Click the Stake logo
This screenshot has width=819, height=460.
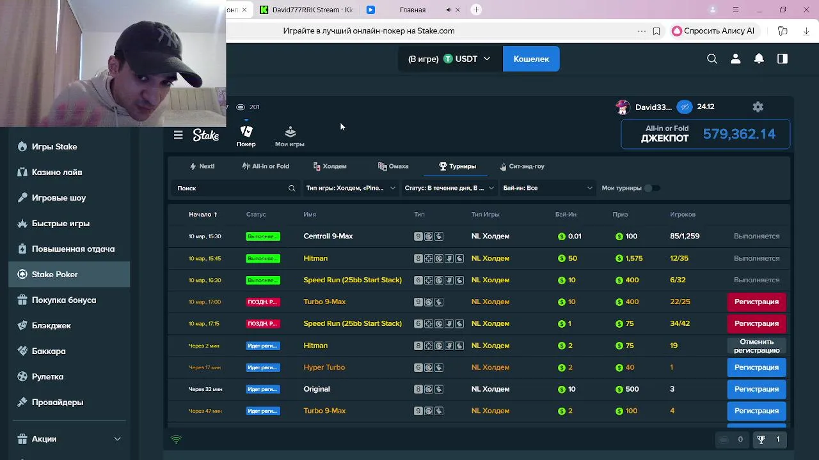point(206,135)
